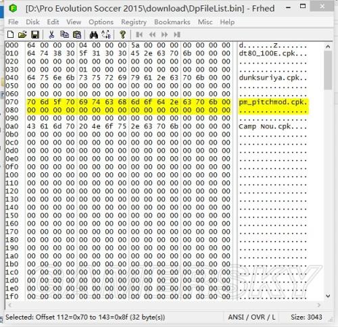Save file with floppy disk icon
This screenshot has height=327, width=338.
pyautogui.click(x=35, y=34)
